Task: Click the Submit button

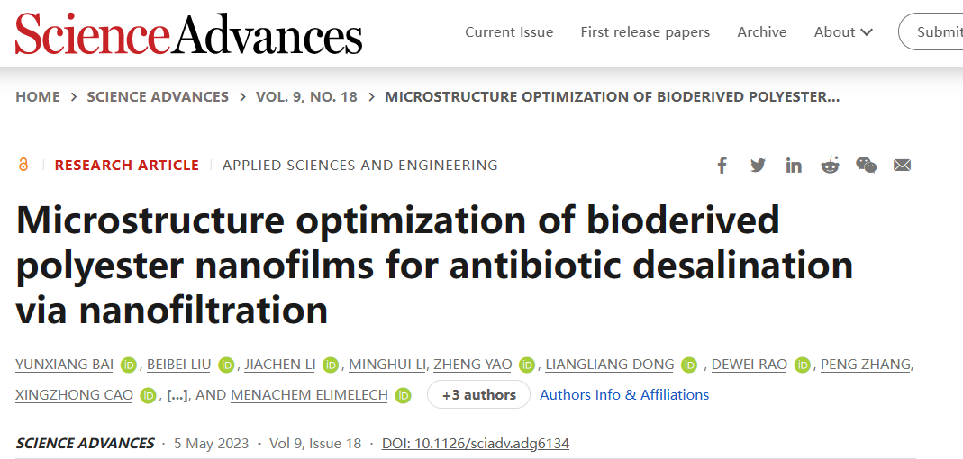Action: point(931,31)
